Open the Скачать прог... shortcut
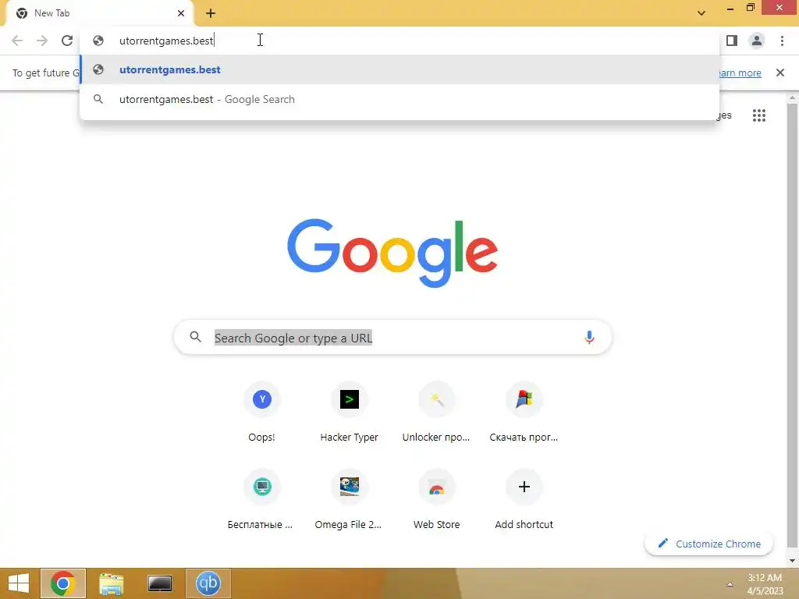 (524, 412)
